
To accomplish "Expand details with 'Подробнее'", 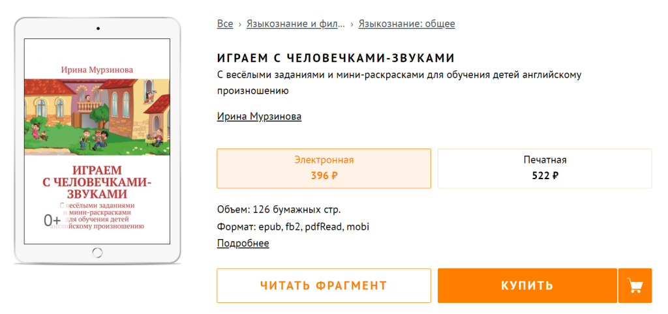I will (243, 243).
